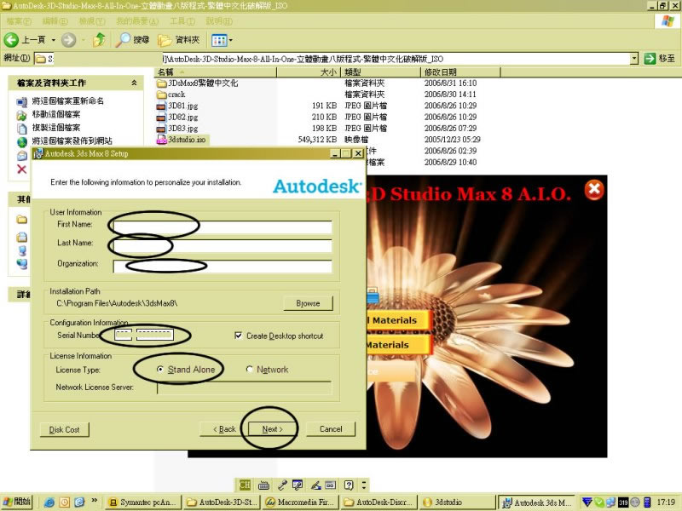Click the Back (上一頁) toolbar arrow icon

tap(12, 39)
